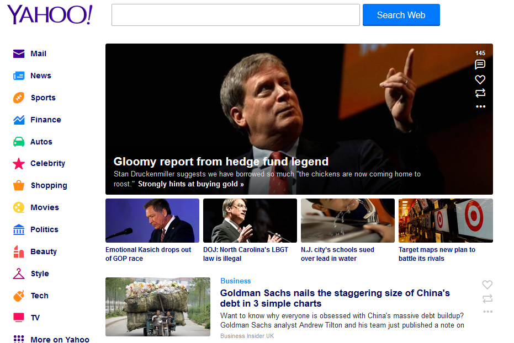
Task: Open the Tech section link
Action: point(39,296)
